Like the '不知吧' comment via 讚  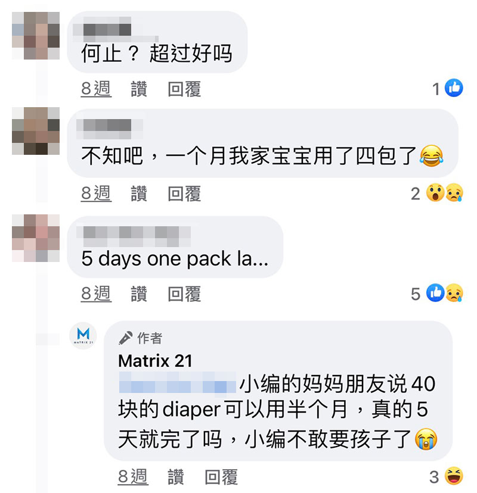[x=139, y=193]
